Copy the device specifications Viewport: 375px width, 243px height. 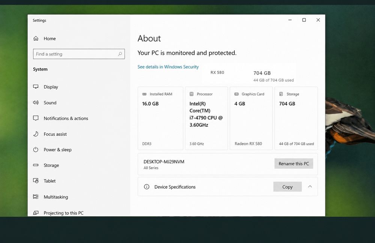tap(288, 187)
